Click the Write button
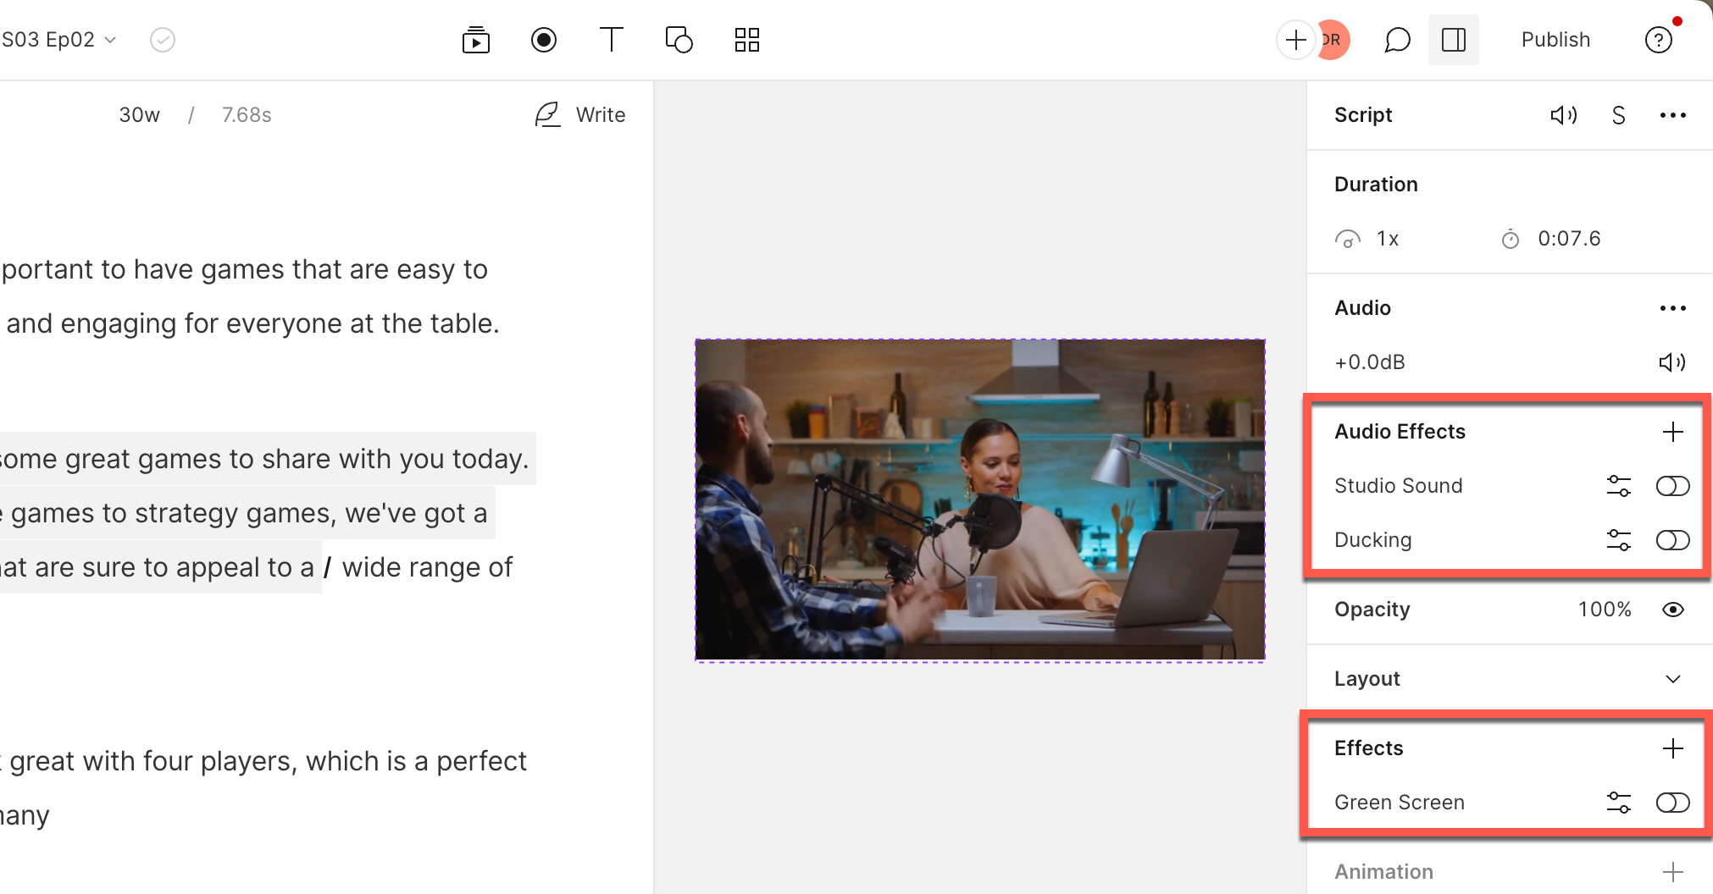 581,114
